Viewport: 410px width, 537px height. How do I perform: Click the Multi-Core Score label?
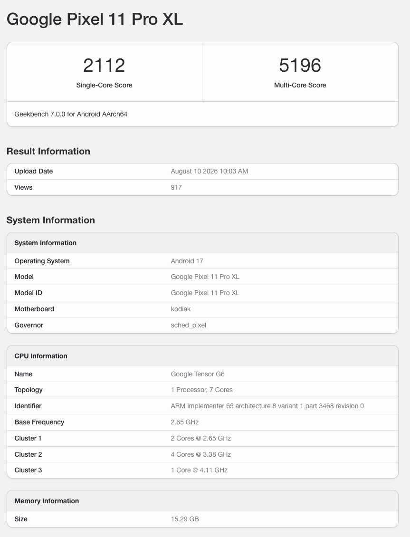[300, 85]
